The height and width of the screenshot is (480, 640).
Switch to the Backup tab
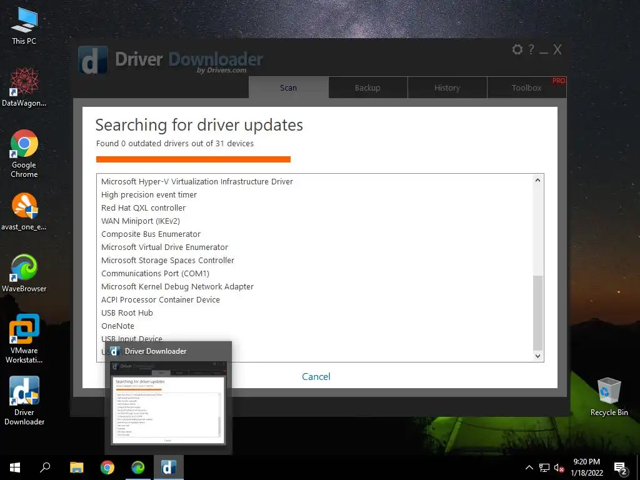click(367, 87)
